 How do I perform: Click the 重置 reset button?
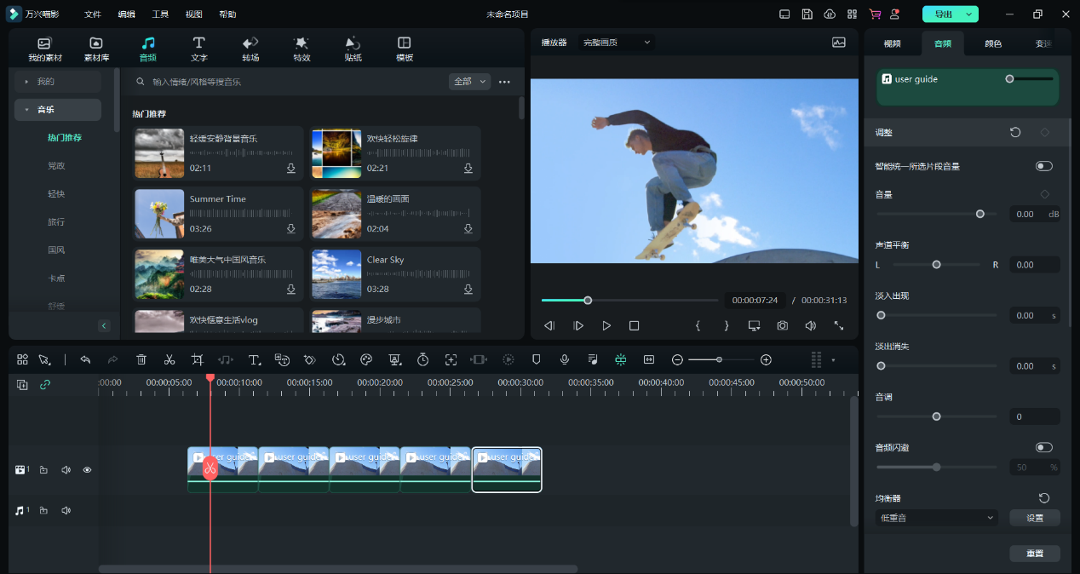pos(1035,554)
